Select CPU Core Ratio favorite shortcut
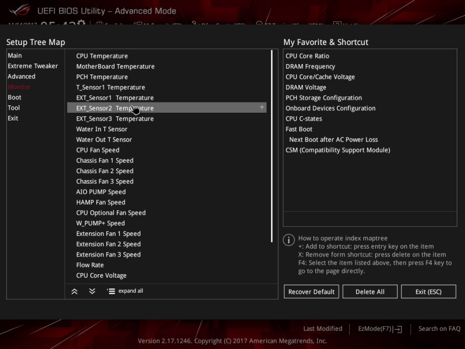465x349 pixels. pos(307,56)
